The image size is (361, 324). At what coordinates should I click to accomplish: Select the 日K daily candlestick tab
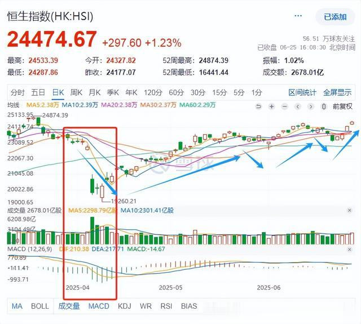coord(58,92)
